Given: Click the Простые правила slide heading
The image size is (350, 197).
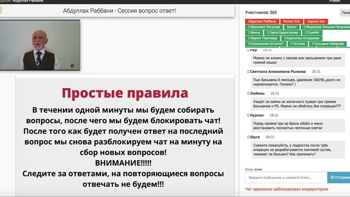Looking at the screenshot, I should coord(125,93).
